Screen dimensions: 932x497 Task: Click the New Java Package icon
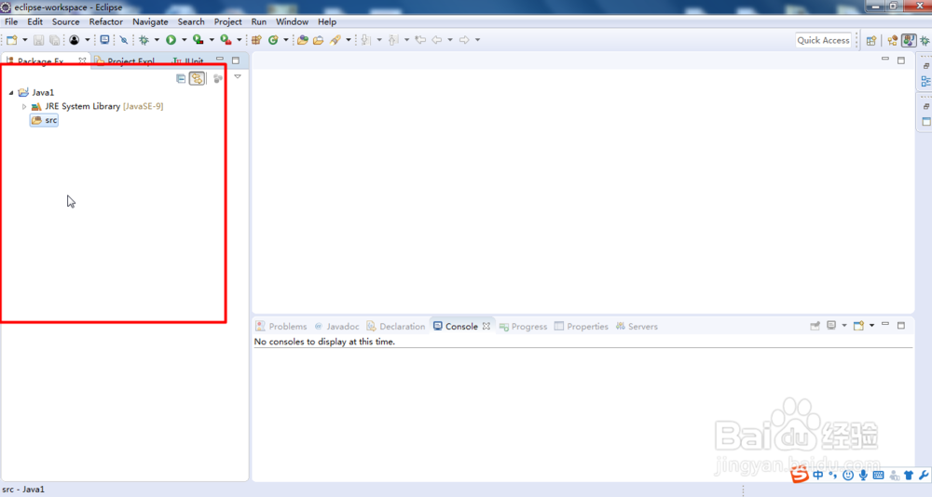(x=256, y=40)
